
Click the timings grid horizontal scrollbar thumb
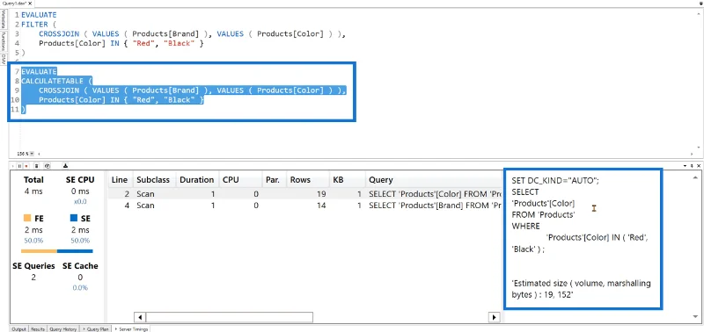click(229, 317)
